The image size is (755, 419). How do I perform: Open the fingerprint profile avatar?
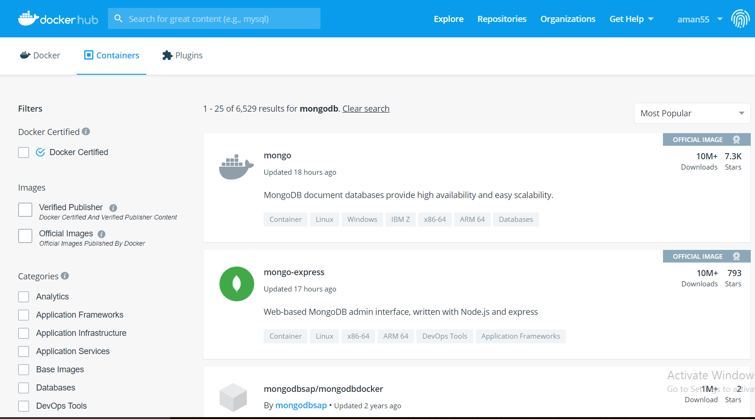[741, 19]
